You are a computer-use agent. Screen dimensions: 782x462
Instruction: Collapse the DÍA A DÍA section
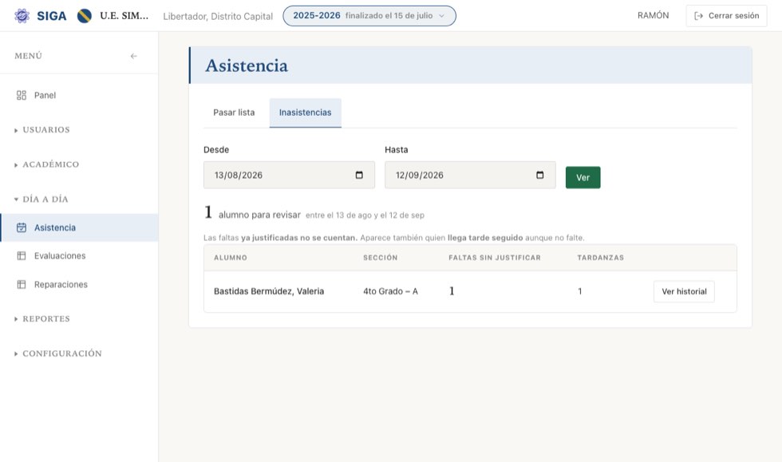[x=41, y=199]
